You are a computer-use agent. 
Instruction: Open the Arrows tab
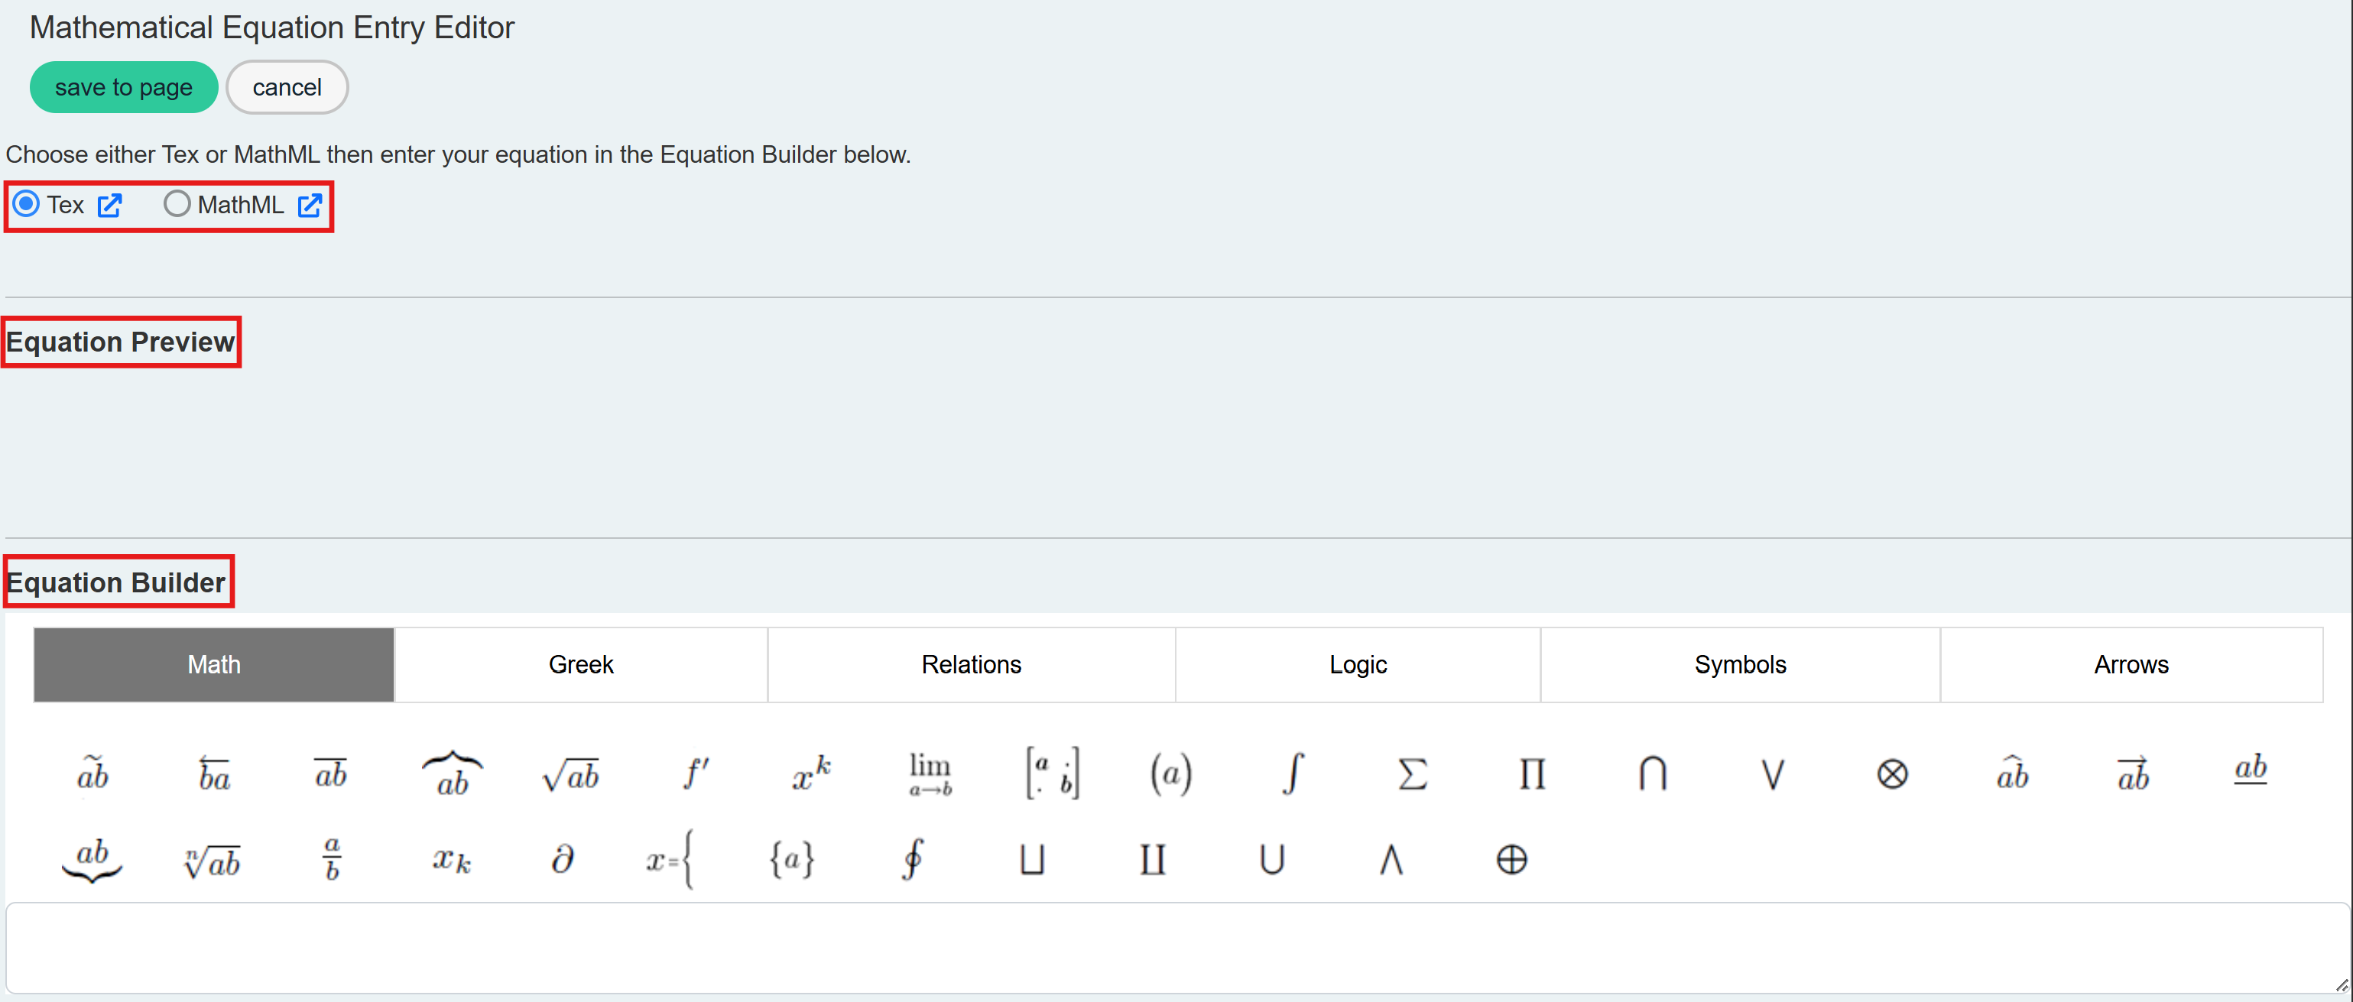(x=2130, y=664)
